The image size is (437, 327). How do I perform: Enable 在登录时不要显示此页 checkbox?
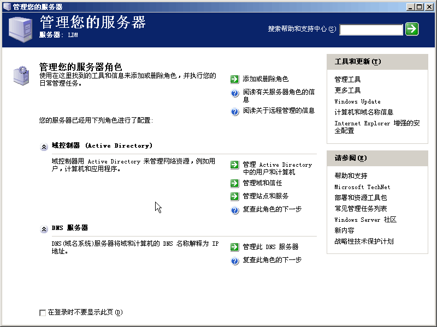pos(43,313)
